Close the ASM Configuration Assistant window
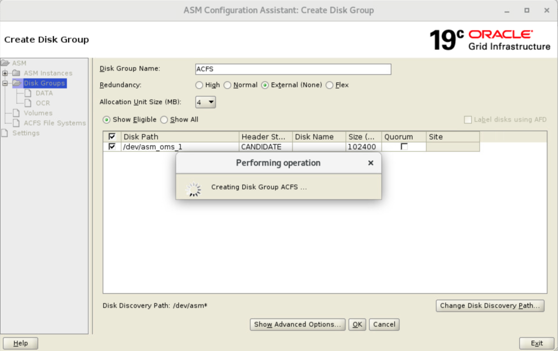Viewport: 558px width, 351px height. [547, 10]
